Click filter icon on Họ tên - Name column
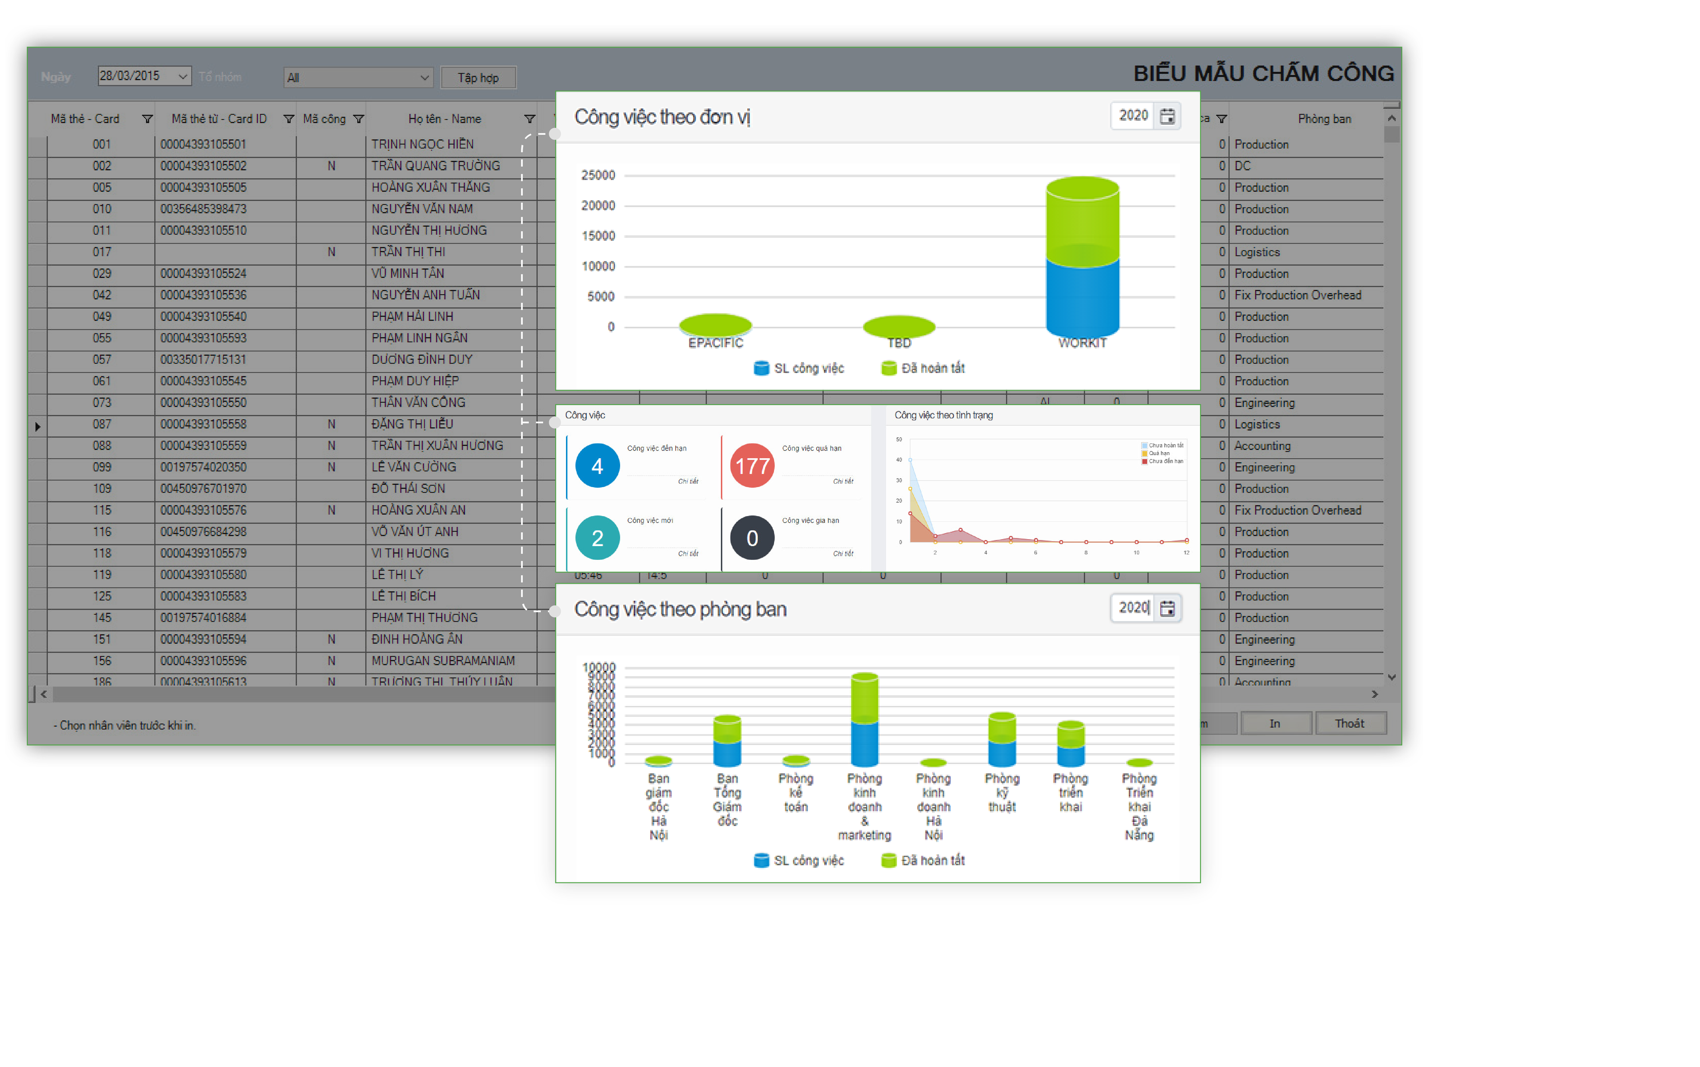The image size is (1700, 1067). 529,119
